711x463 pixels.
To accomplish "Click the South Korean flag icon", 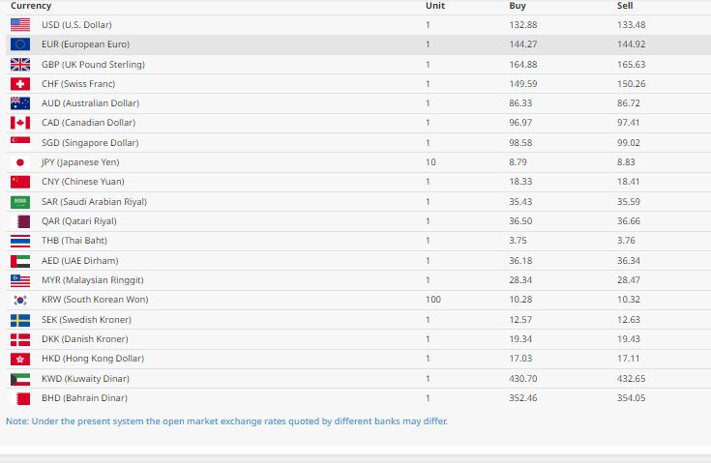I will click(20, 300).
